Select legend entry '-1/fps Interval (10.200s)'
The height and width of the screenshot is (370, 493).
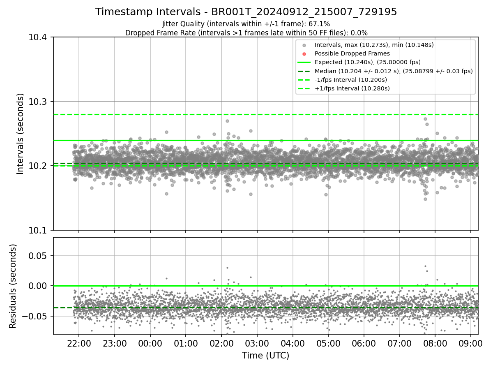pos(350,79)
